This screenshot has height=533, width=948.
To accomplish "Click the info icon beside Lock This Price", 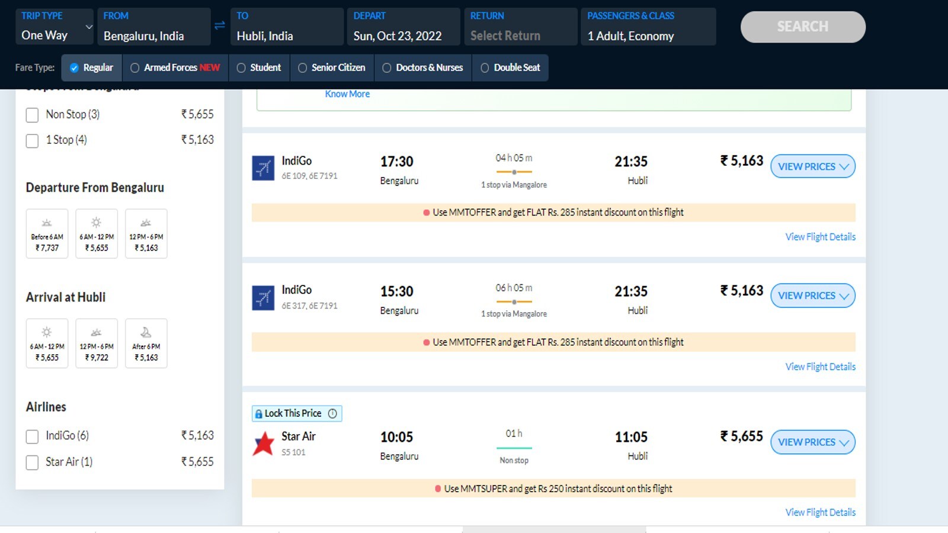I will click(x=332, y=413).
